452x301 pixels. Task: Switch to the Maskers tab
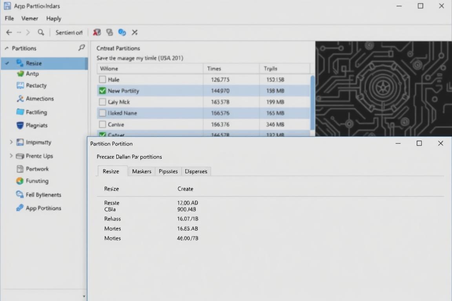(141, 171)
